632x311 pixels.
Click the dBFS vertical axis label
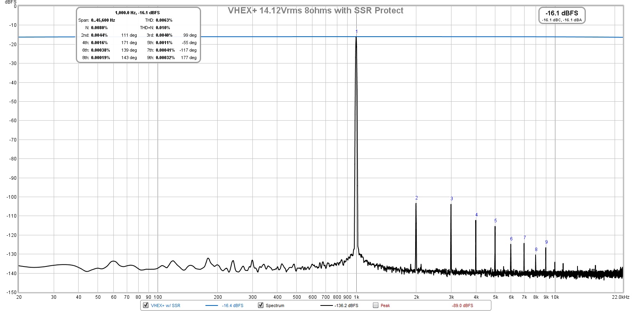[x=10, y=2]
